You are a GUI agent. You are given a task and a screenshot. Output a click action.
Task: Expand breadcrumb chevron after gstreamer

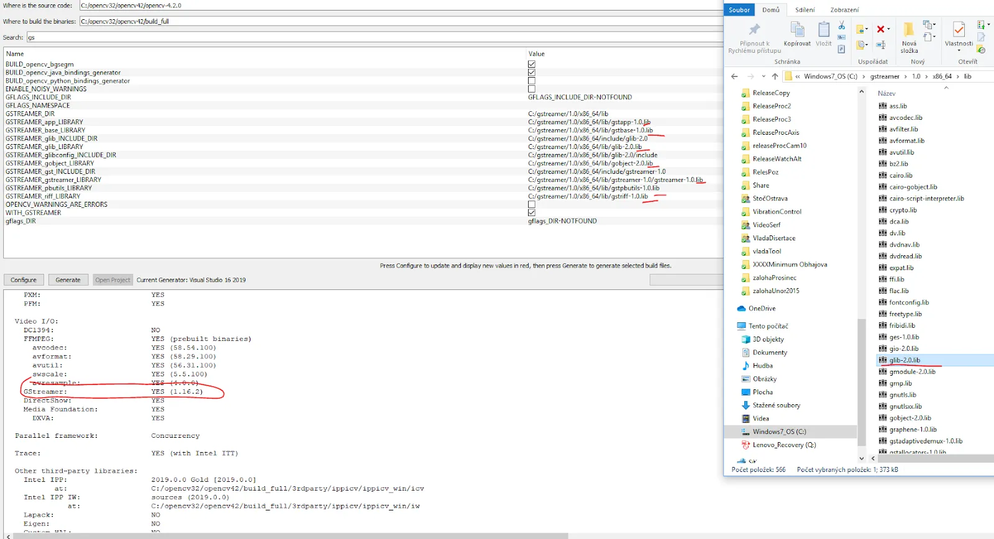(x=906, y=76)
